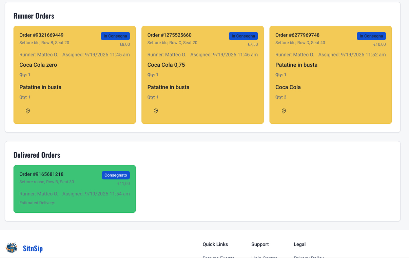The image size is (409, 258).
Task: Click In Consegna badge on order #9321669449
Action: click(115, 36)
